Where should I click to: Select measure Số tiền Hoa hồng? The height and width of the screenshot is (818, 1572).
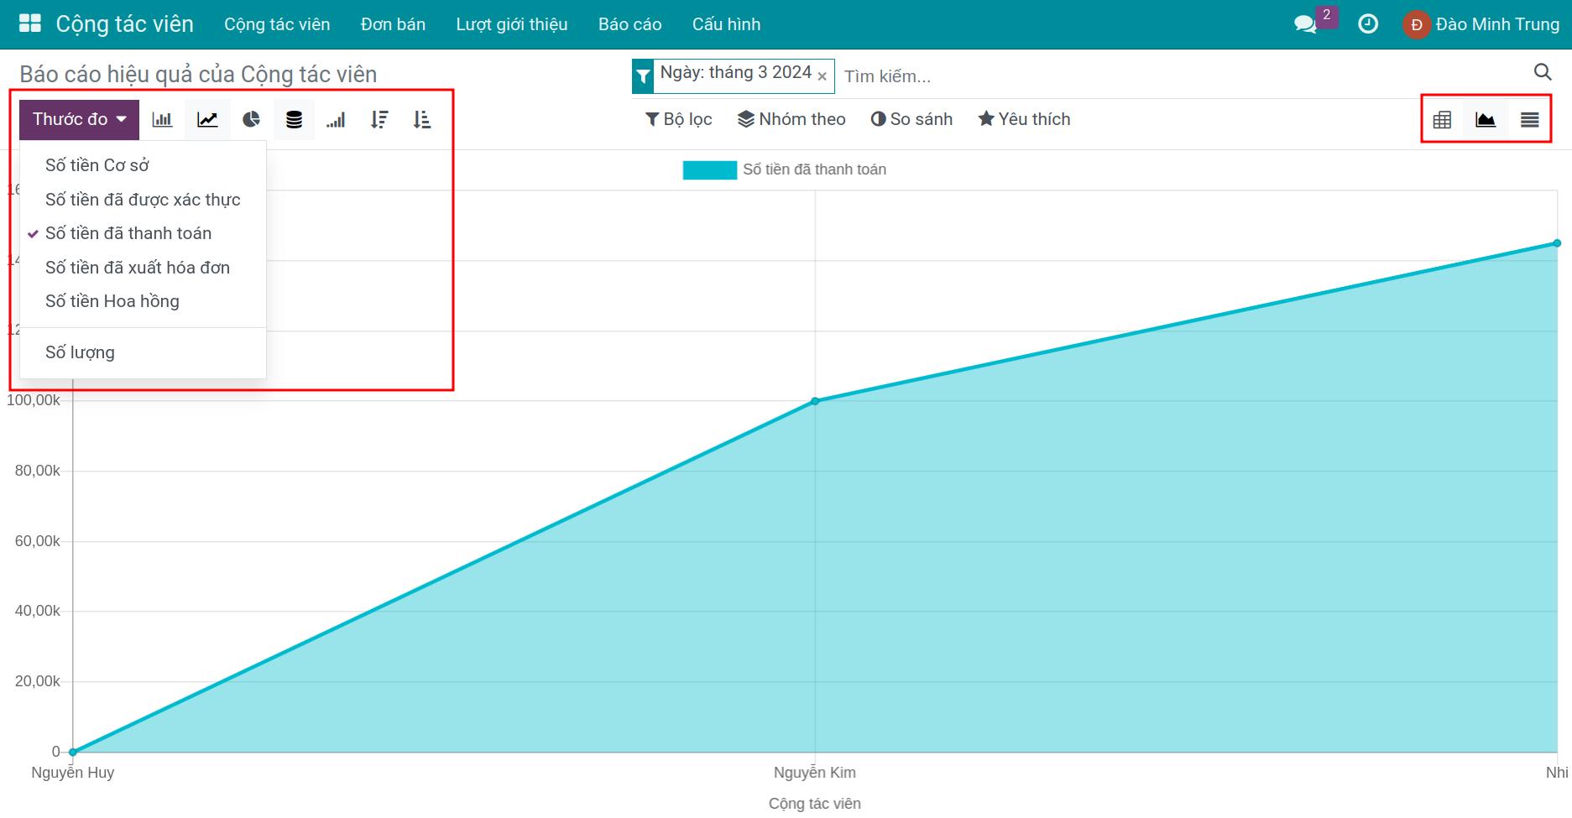[x=143, y=301]
